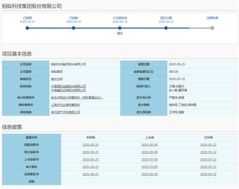Click the 披露文件 header cell
This screenshot has width=239, height=189.
32,138
